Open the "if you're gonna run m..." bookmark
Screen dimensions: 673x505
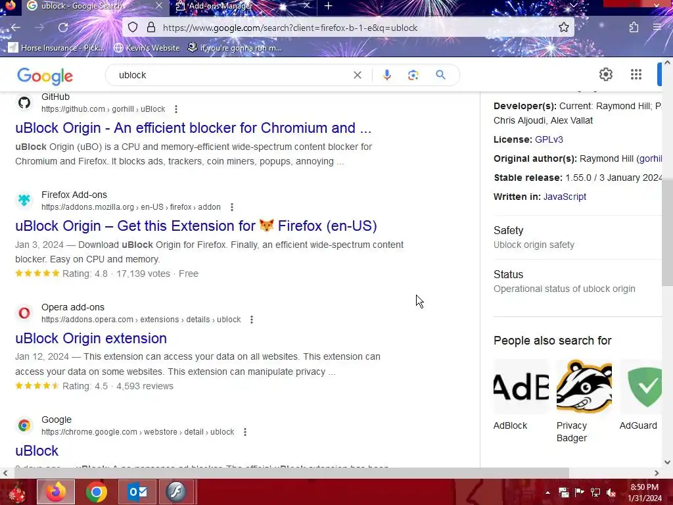(235, 47)
